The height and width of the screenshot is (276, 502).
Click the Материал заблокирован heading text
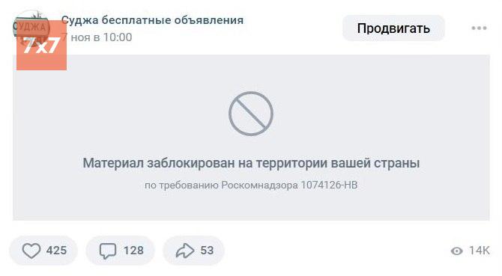point(251,163)
